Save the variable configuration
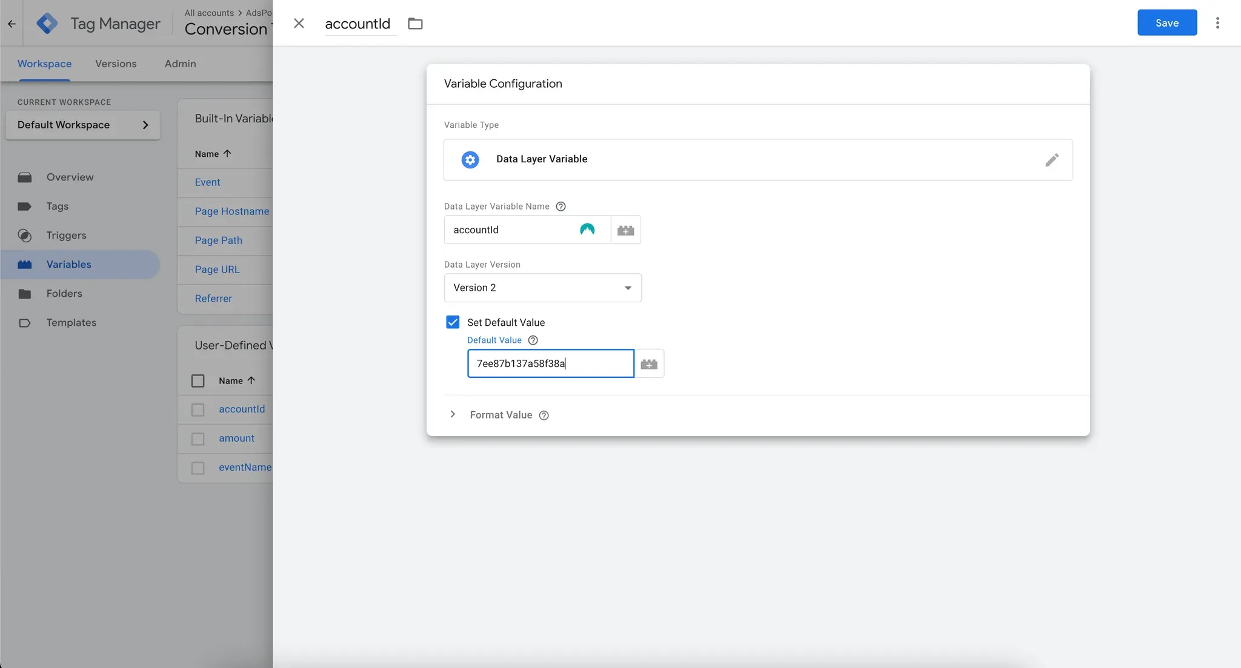The image size is (1241, 668). [x=1166, y=23]
